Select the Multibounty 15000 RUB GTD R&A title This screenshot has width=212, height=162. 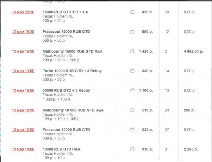click(72, 51)
